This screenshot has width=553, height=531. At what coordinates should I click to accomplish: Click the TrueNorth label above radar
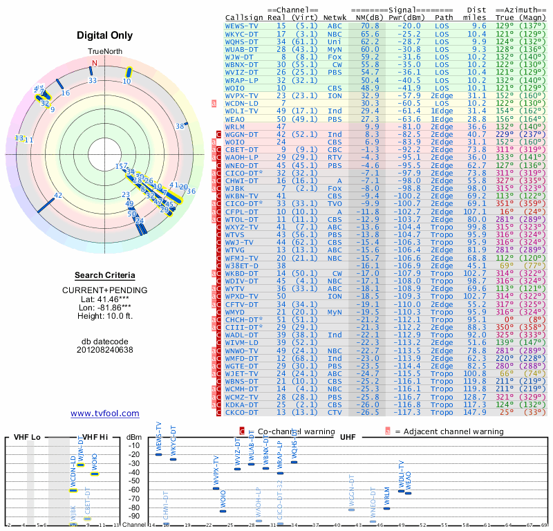105,52
